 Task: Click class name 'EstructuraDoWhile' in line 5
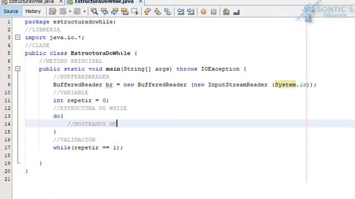[100, 53]
